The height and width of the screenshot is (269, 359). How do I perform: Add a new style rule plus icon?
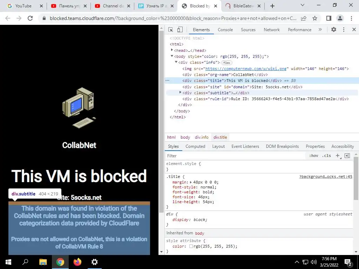tap(338, 156)
